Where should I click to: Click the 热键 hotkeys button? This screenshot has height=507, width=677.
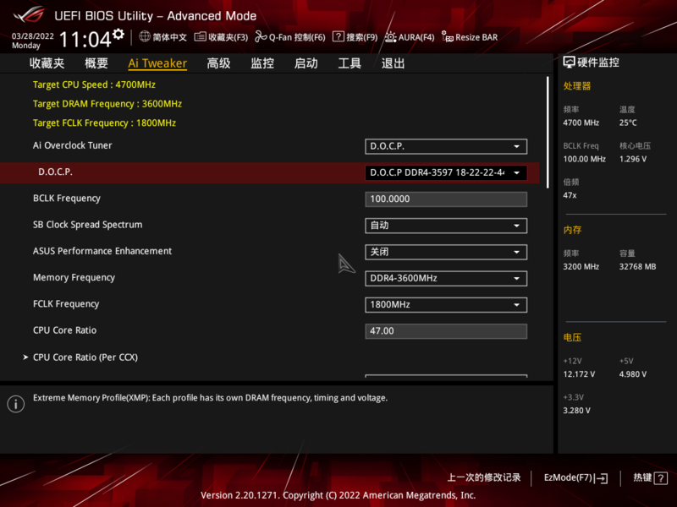(650, 477)
